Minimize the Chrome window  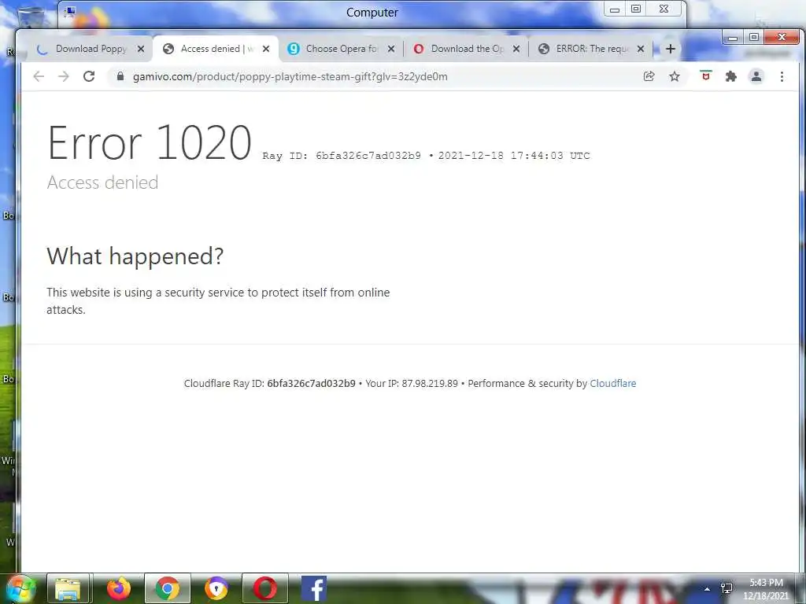[733, 37]
